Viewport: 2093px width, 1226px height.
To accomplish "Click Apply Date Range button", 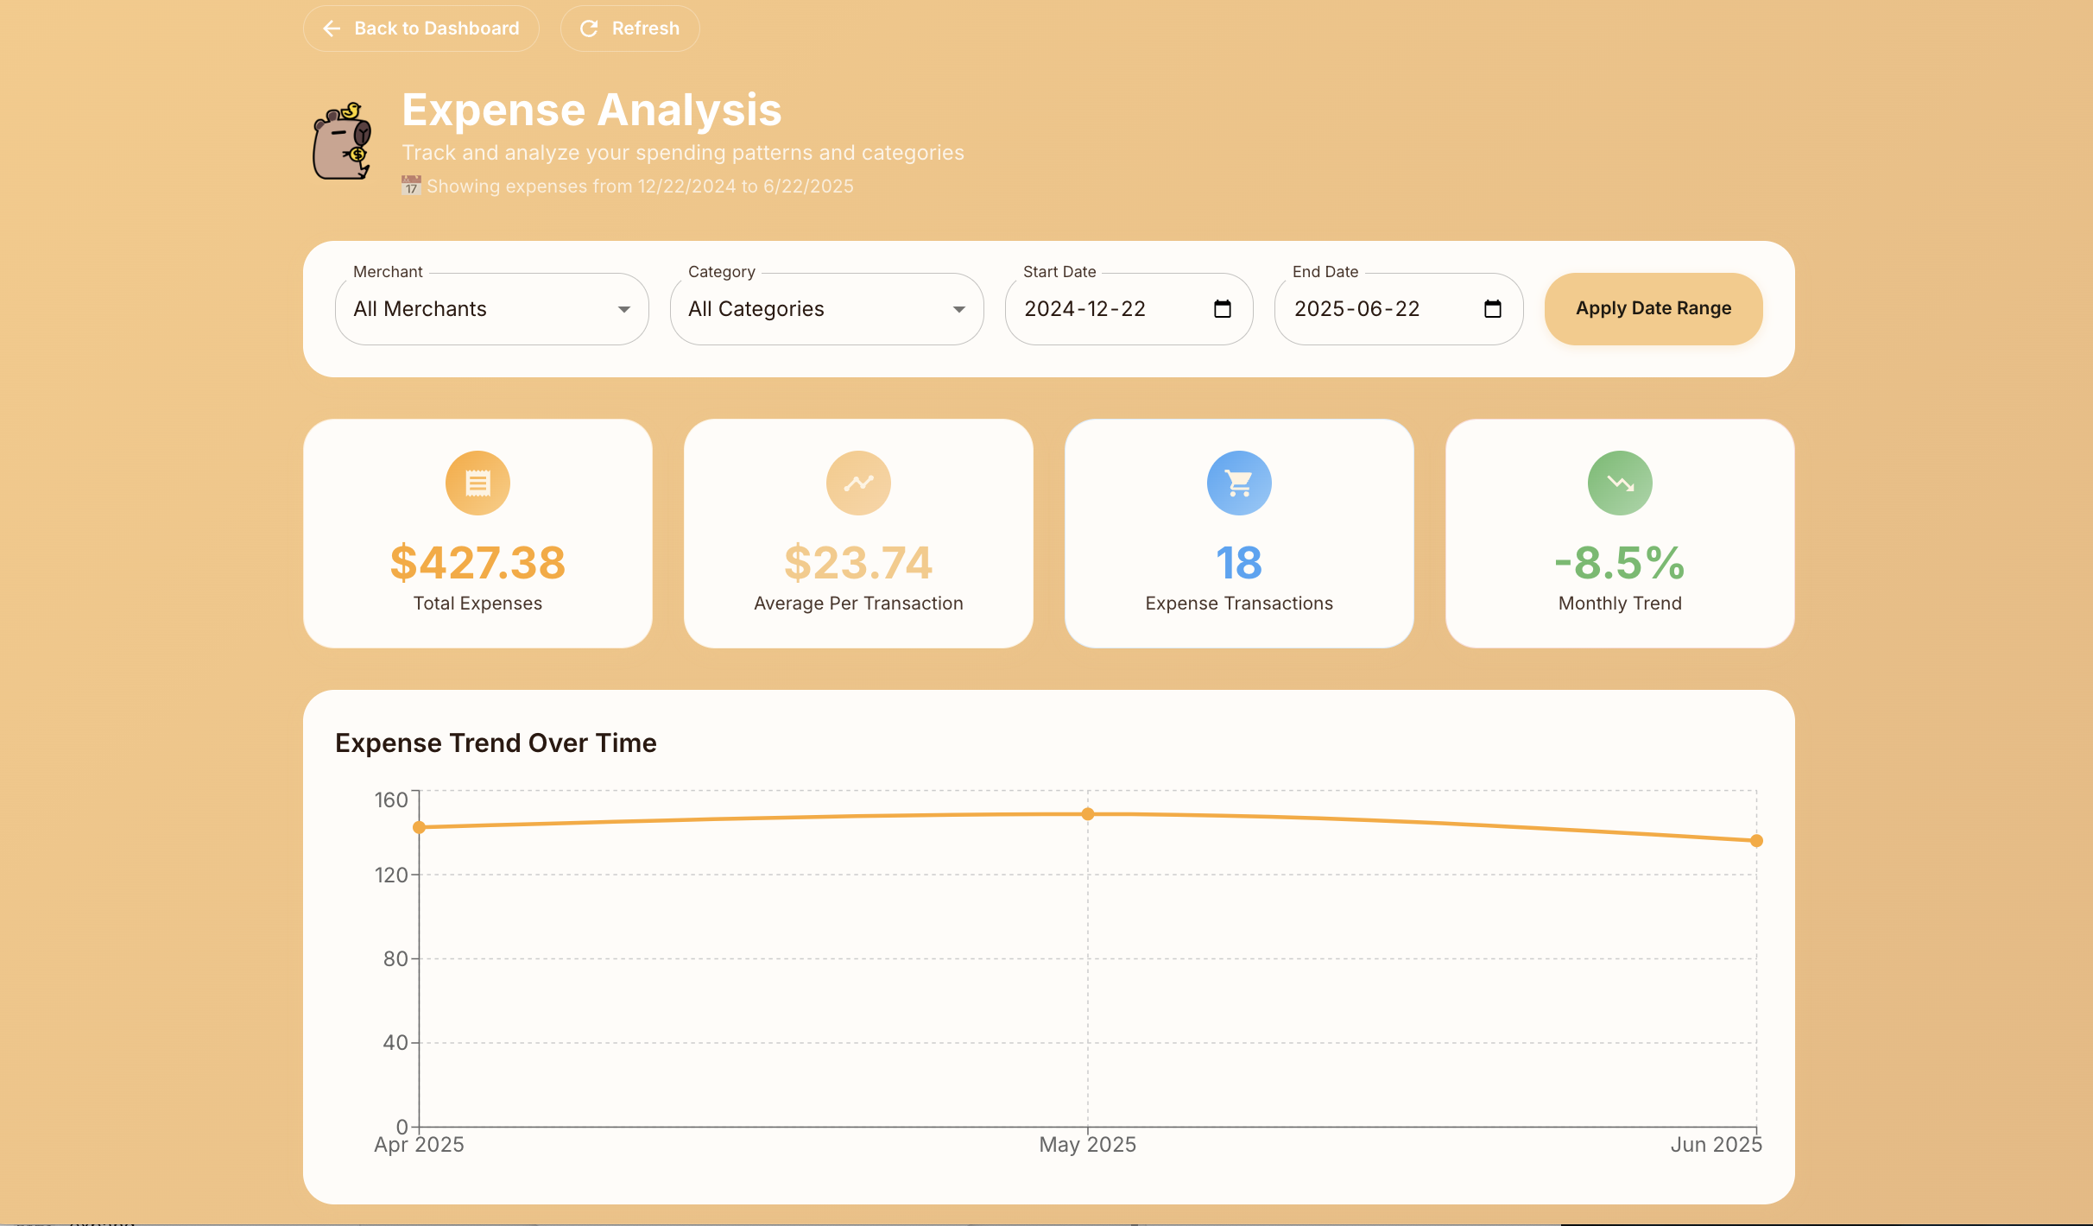I will (1654, 309).
